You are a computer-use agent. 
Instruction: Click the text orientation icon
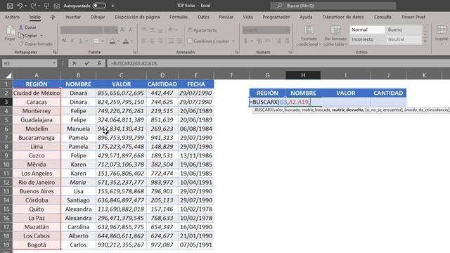click(x=172, y=30)
